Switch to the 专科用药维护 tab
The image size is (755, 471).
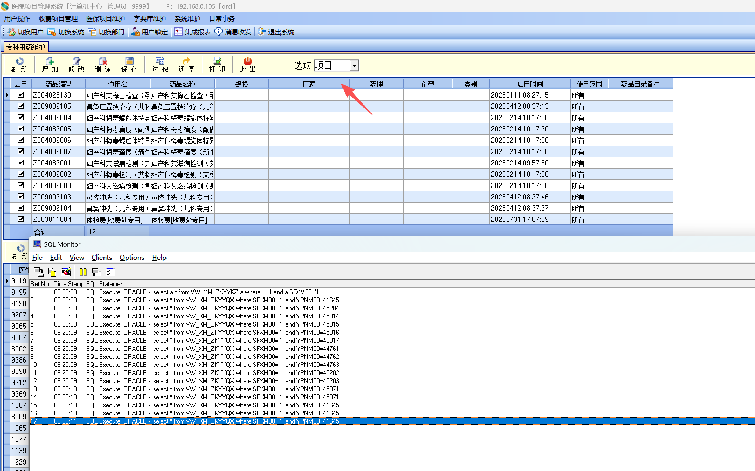pos(26,47)
